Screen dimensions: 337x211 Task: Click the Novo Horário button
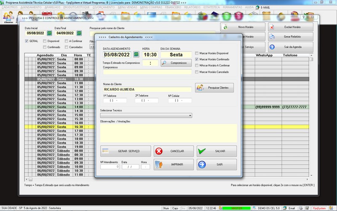coord(243,27)
